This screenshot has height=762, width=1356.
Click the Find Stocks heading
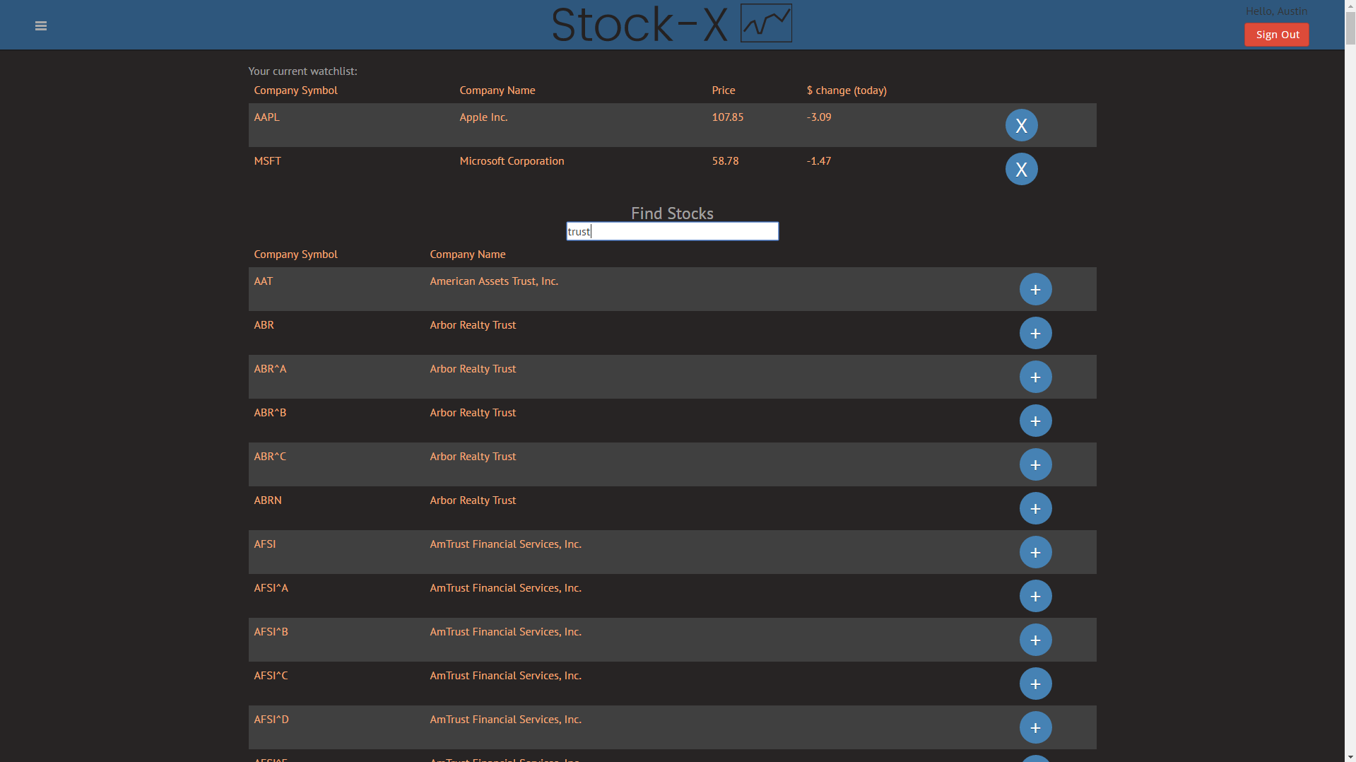672,213
